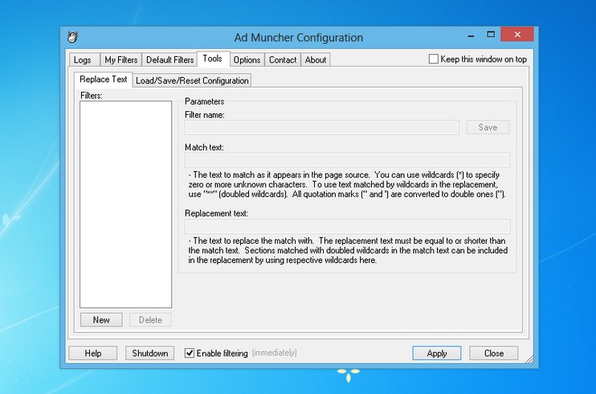Click the Save filter button
This screenshot has width=596, height=394.
(x=488, y=127)
